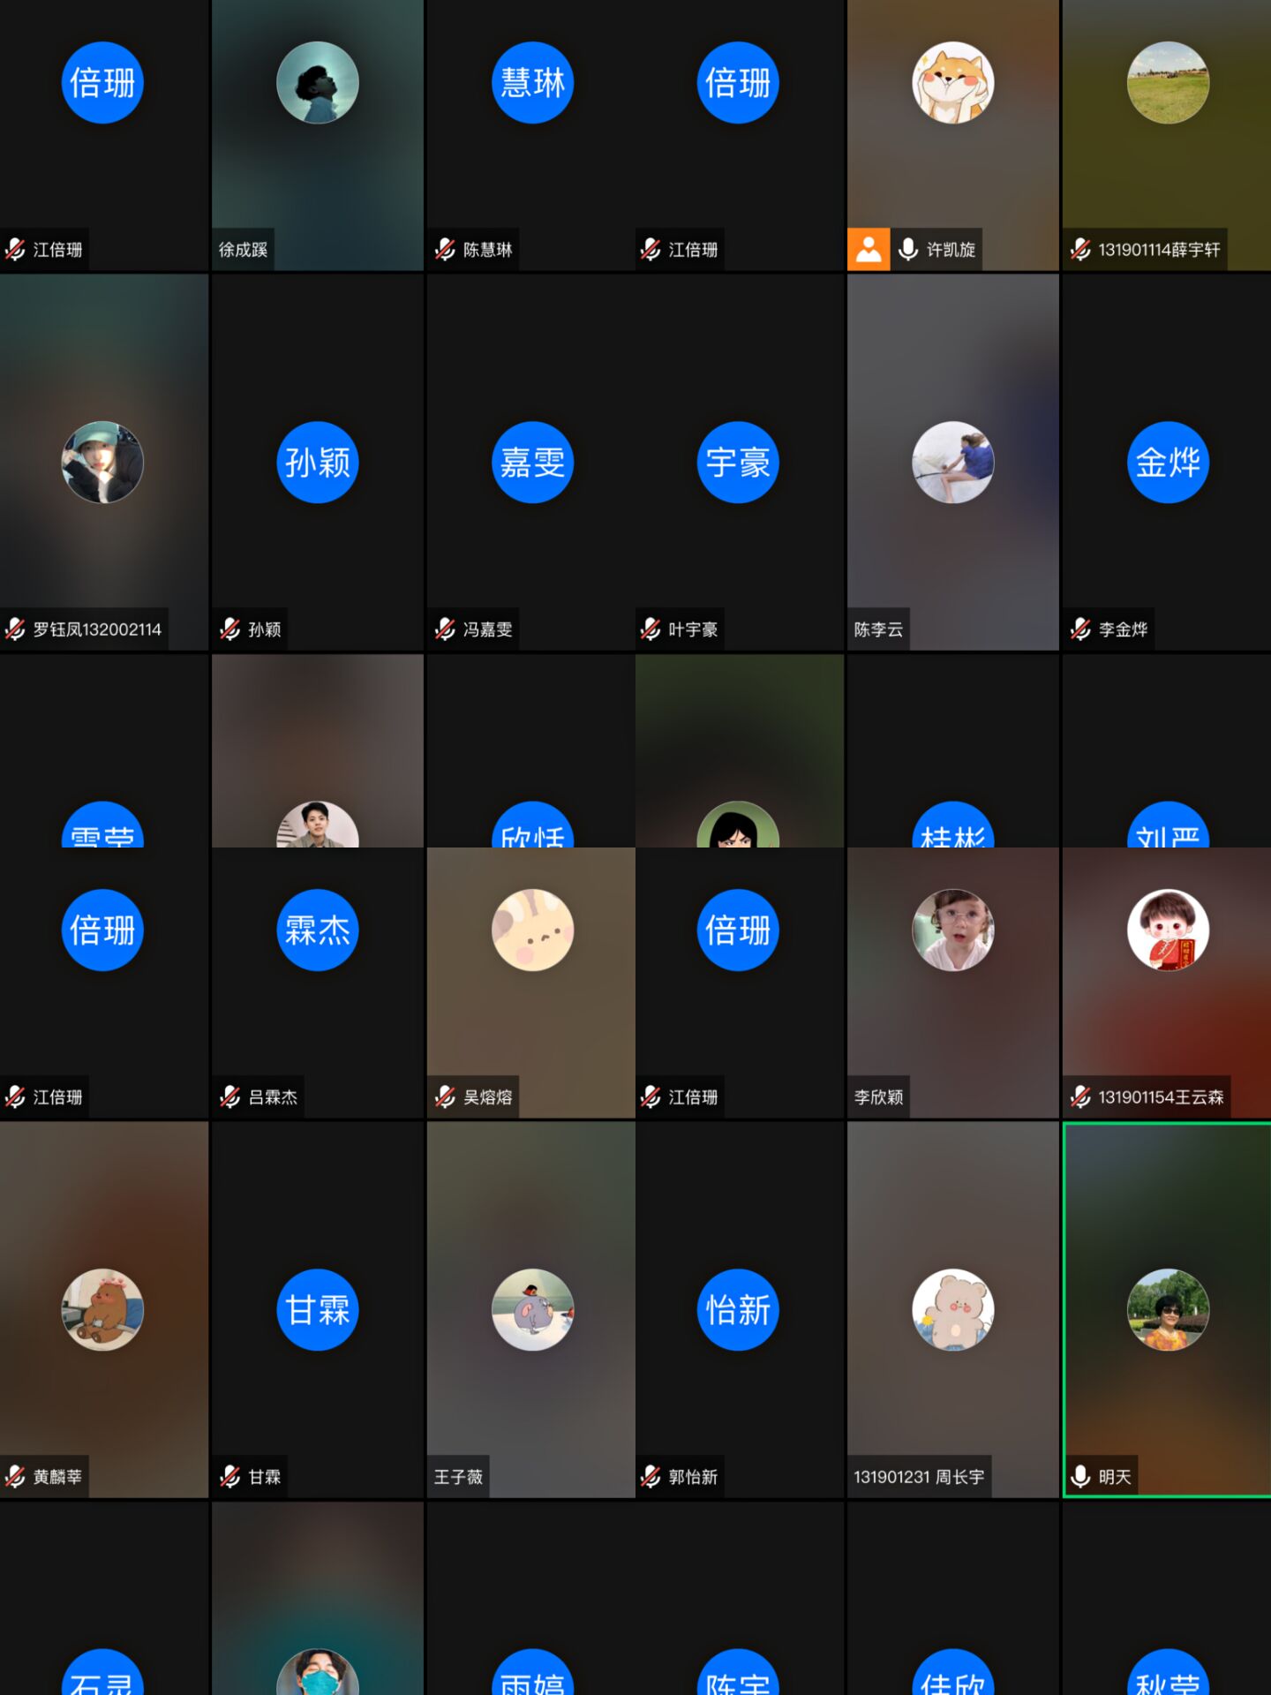Click the 131901231 周长宇 name label
This screenshot has height=1695, width=1271.
[x=918, y=1476]
